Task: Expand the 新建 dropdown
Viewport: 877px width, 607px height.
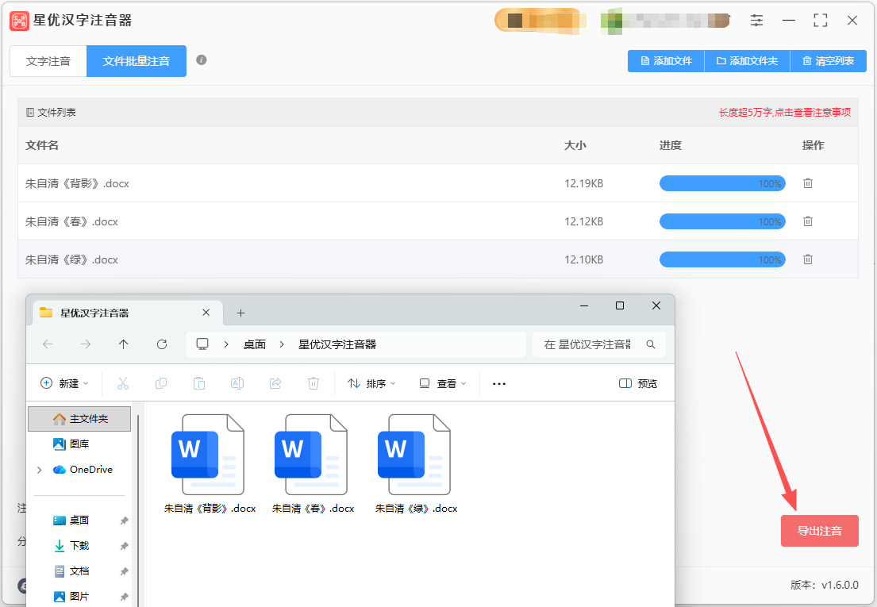Action: (x=64, y=383)
